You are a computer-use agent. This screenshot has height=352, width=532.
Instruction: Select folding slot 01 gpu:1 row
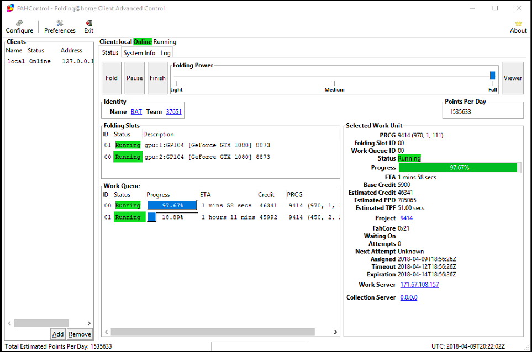pos(220,145)
